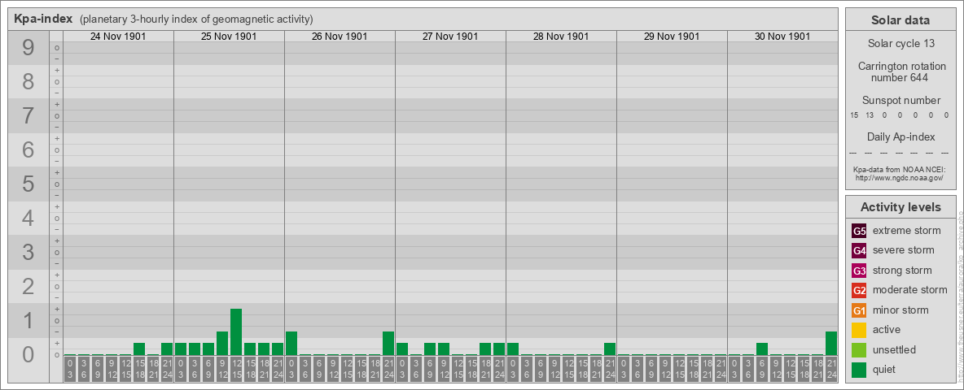Click 'Carrington rotation number 644'

coord(900,71)
